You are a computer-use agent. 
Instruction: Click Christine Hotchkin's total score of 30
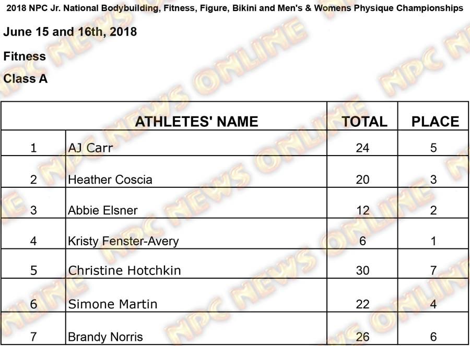[362, 270]
